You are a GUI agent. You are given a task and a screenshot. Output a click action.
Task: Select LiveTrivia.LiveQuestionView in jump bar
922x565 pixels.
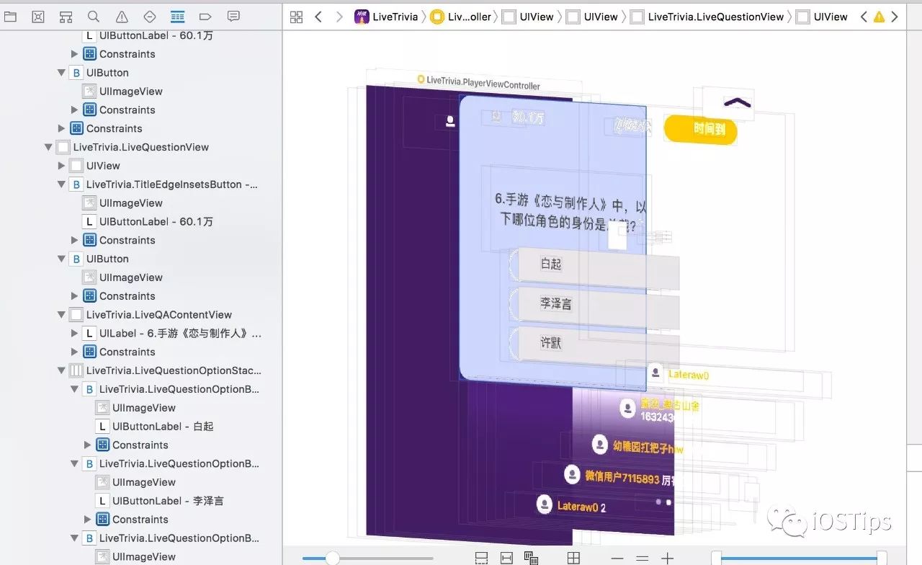pos(707,17)
